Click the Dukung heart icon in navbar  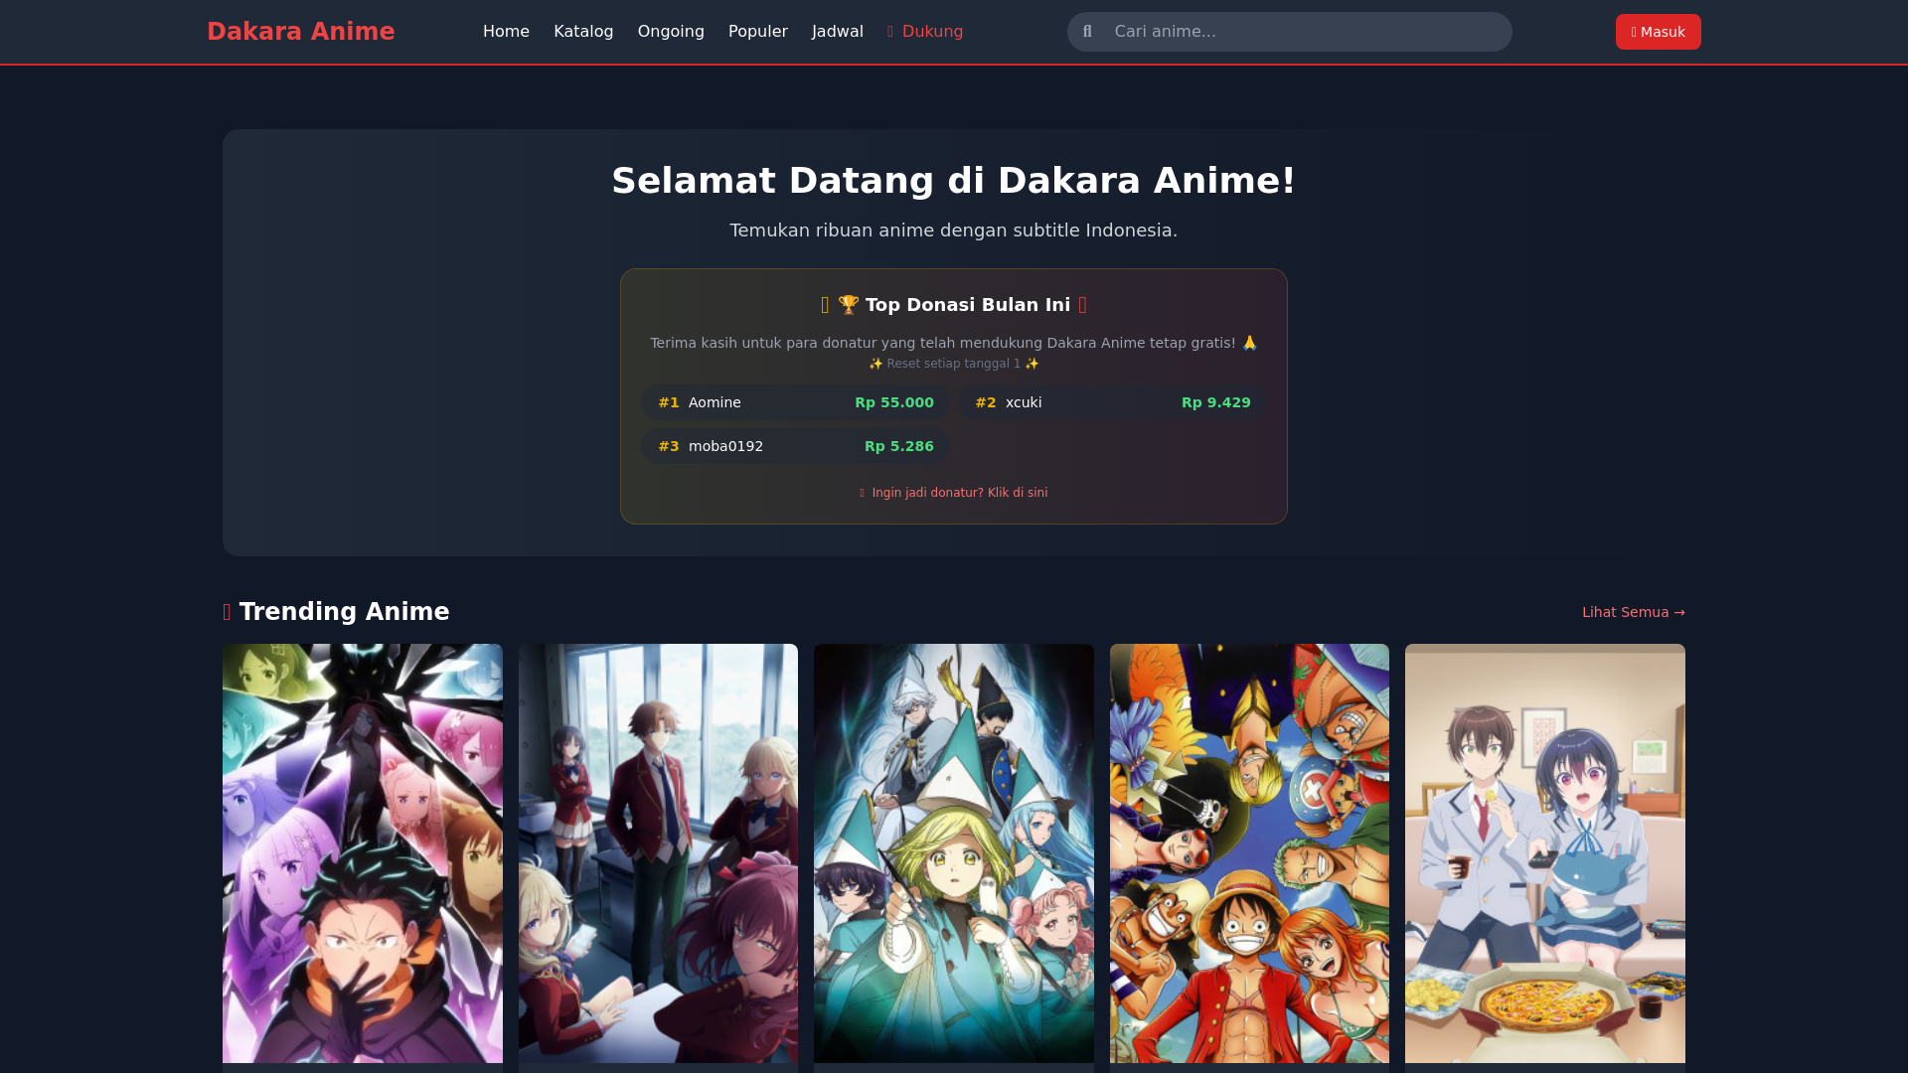[x=890, y=32]
